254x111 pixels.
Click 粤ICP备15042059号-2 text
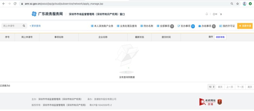click(x=101, y=105)
